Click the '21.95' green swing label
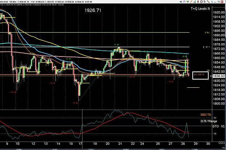Image resolution: width=226 pixels, height=150 pixels. click(117, 45)
